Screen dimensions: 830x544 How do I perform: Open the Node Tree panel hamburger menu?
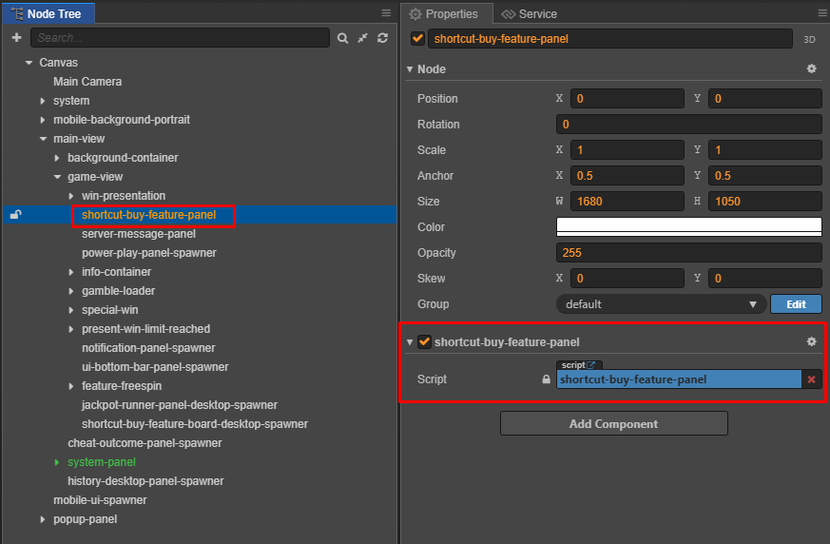(x=386, y=12)
